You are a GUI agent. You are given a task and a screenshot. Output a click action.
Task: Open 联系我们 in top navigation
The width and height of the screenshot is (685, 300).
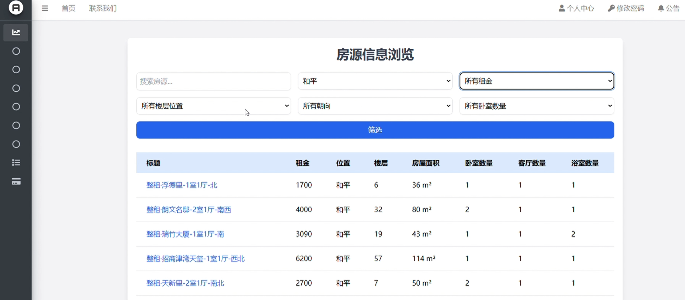tap(103, 8)
